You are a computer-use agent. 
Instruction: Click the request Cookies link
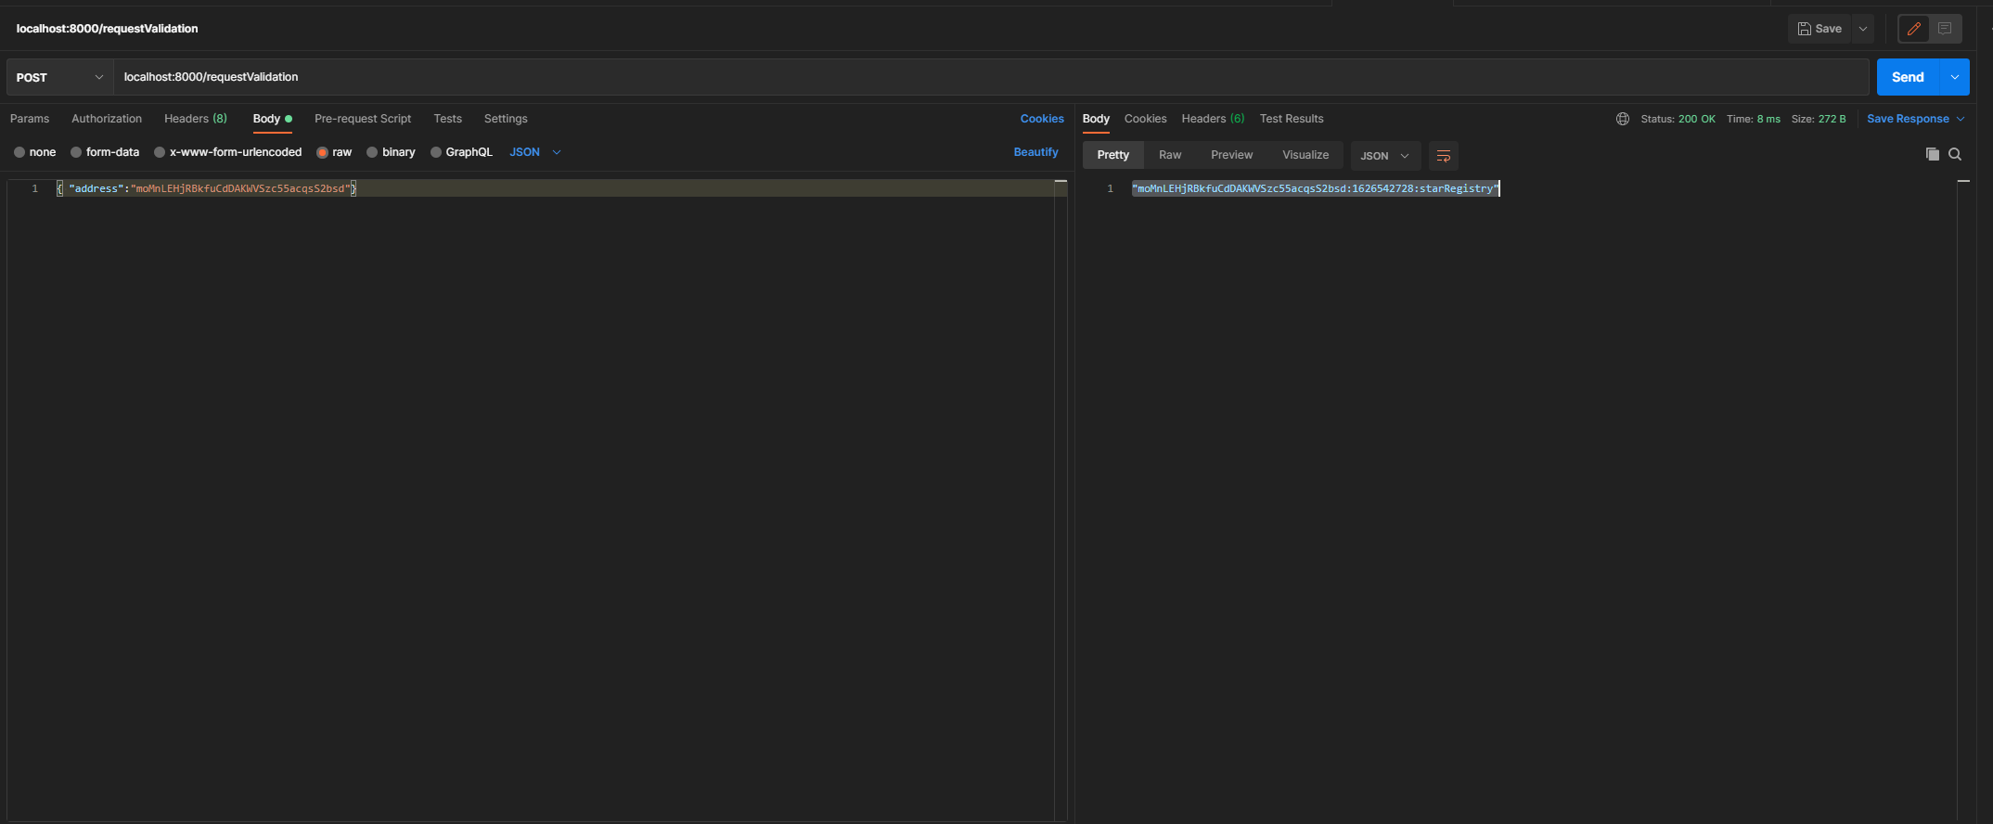[x=1042, y=119]
